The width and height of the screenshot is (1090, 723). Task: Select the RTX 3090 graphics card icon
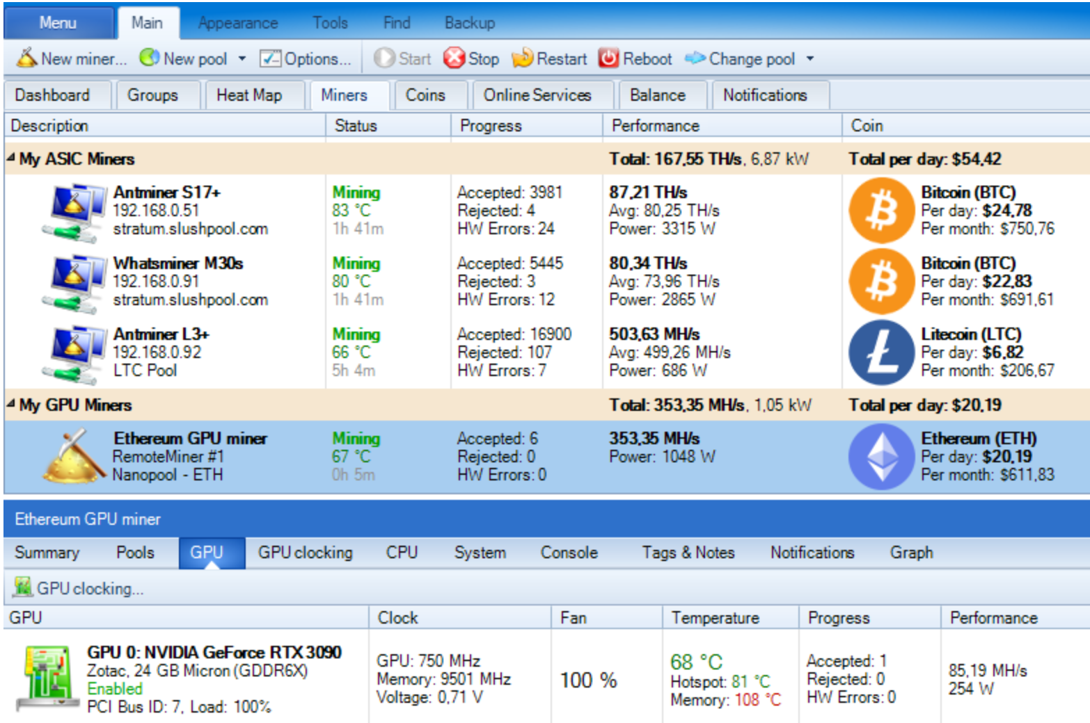coord(46,679)
